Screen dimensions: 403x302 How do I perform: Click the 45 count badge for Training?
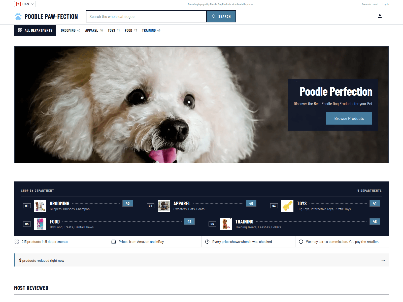375,221
